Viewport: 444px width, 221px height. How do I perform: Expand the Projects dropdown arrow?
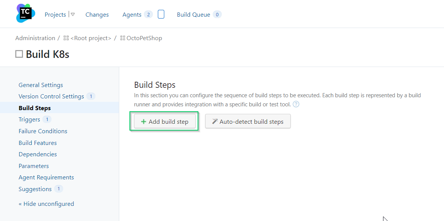click(73, 14)
